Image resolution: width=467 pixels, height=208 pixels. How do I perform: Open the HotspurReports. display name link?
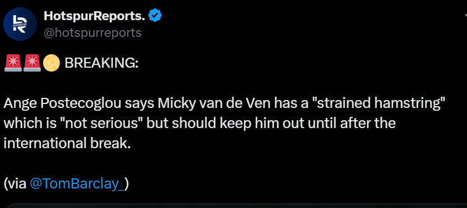(95, 16)
